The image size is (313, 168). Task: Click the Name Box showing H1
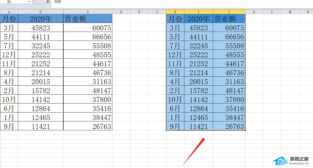coord(14,2)
